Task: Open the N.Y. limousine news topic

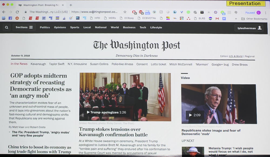Action: pyautogui.click(x=77, y=64)
